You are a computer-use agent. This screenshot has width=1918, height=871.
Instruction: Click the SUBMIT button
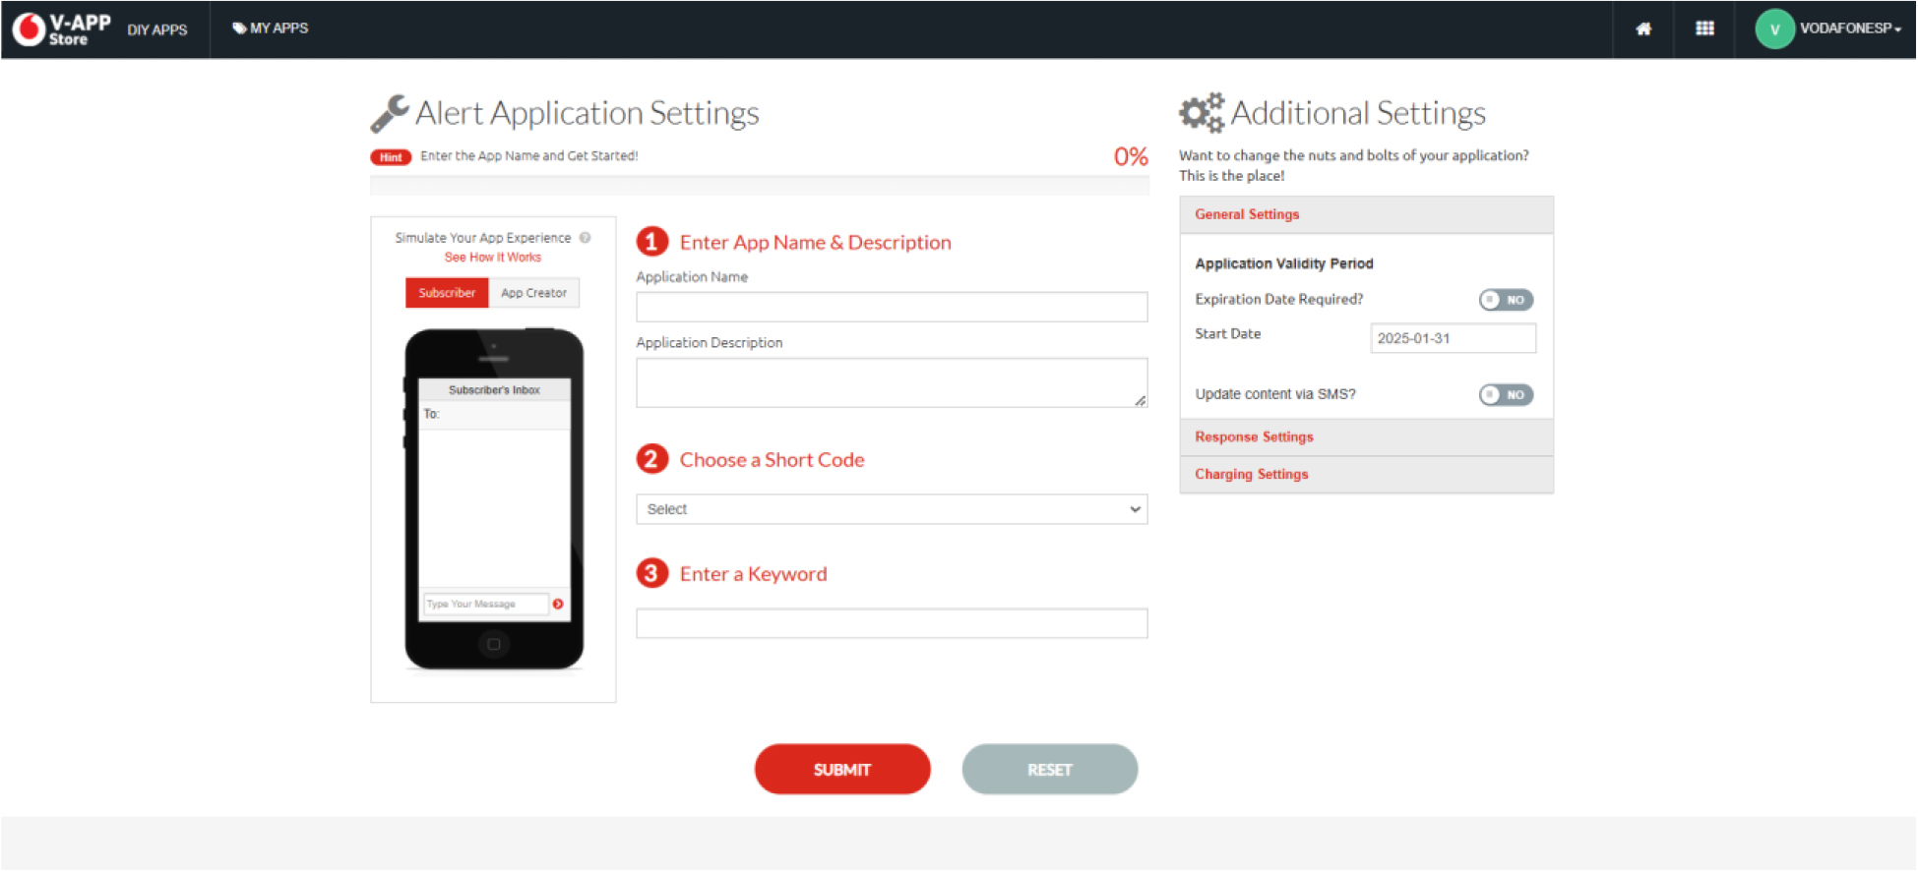point(842,770)
